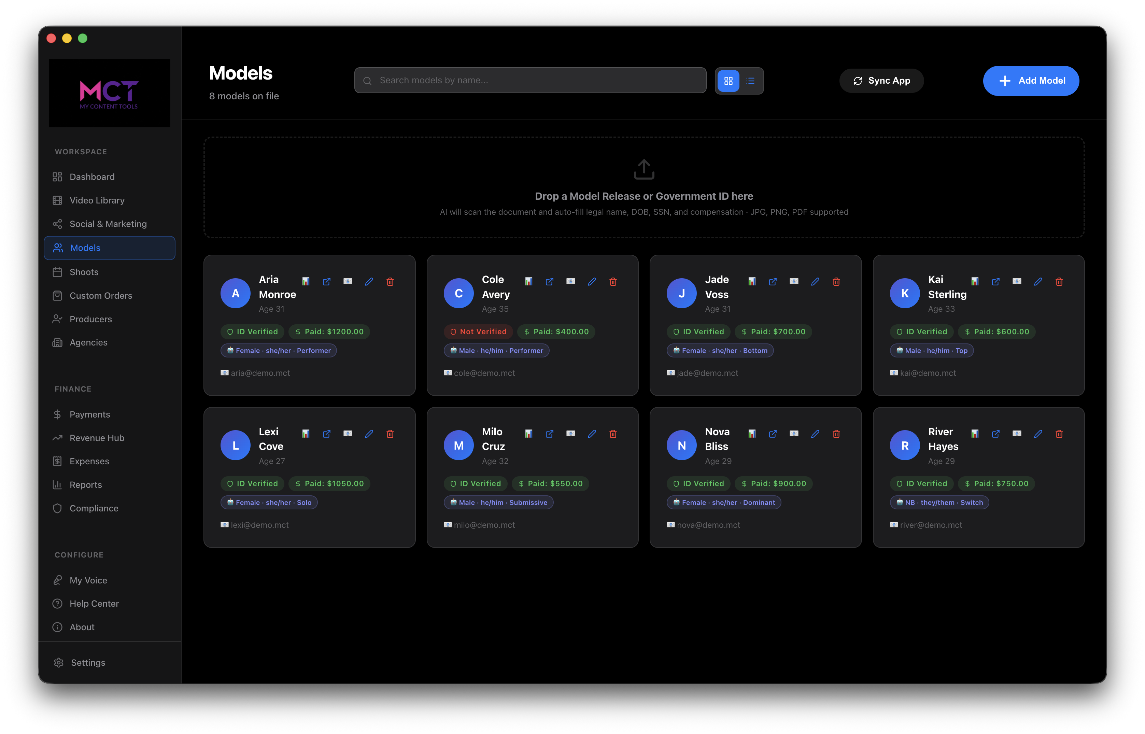Switch to list view layout
1145x734 pixels.
(x=750, y=81)
